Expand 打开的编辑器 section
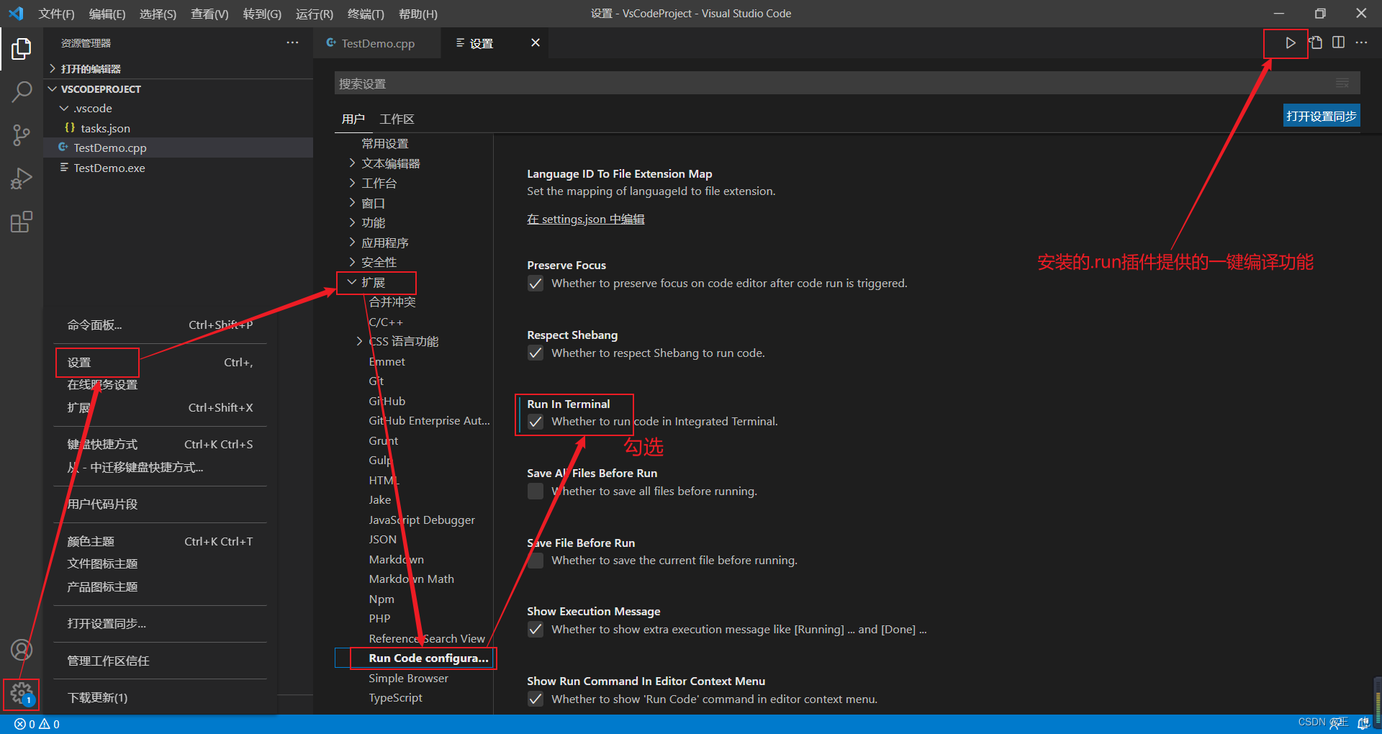This screenshot has height=734, width=1382. [x=53, y=68]
